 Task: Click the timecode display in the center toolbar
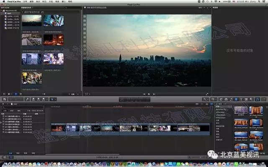click(x=134, y=99)
